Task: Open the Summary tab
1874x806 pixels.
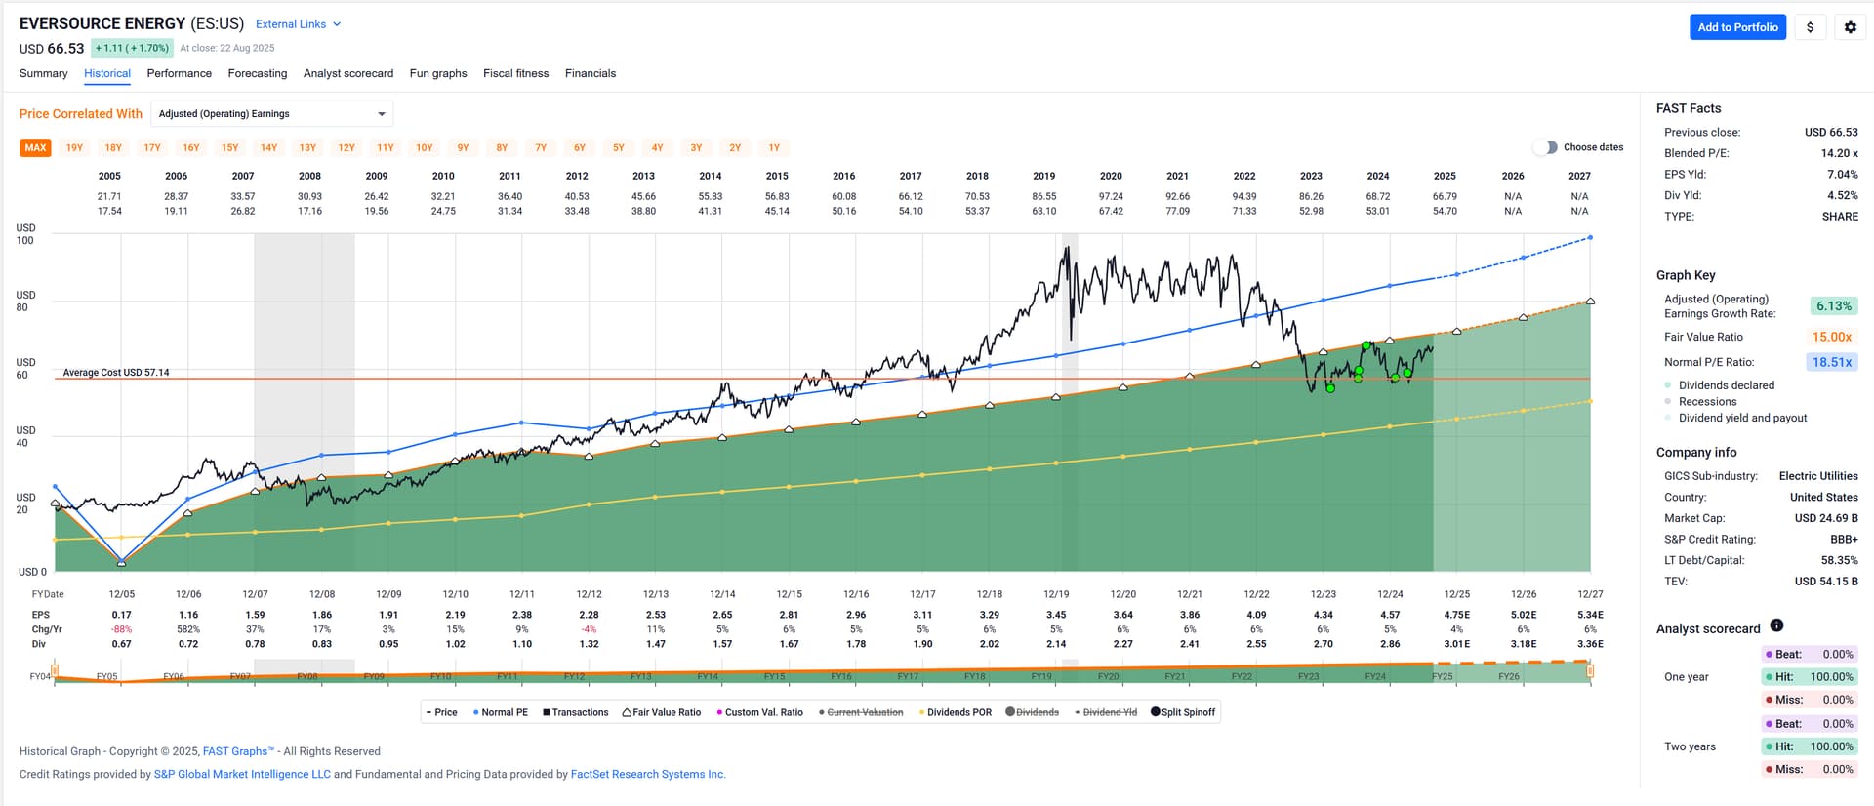Action: pos(44,73)
